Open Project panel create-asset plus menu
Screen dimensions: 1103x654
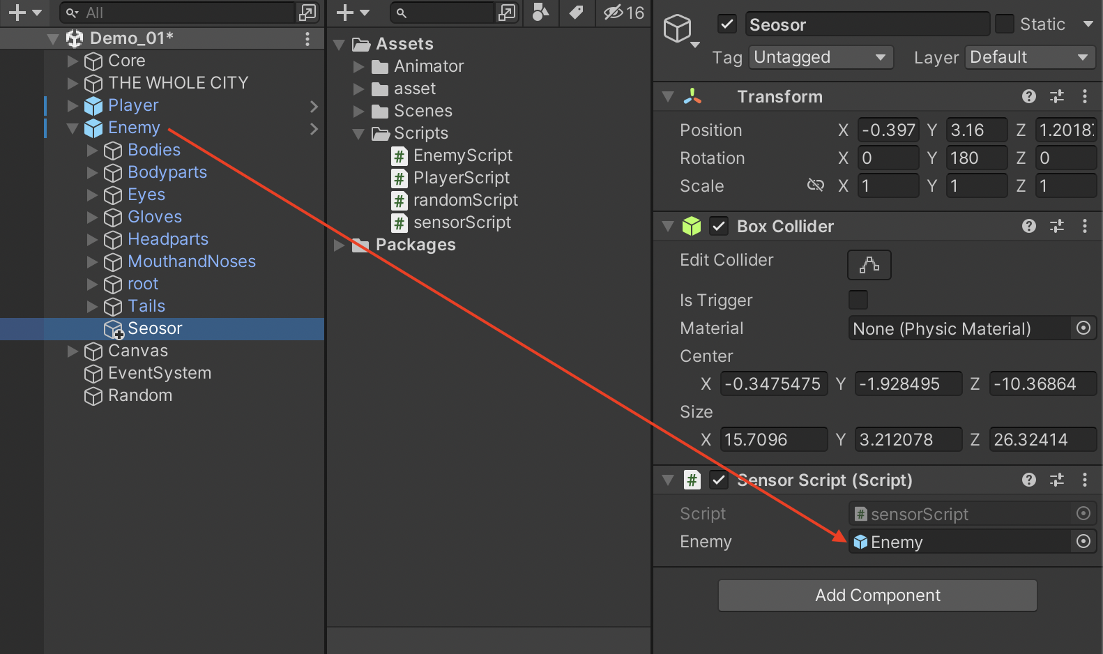(x=352, y=13)
